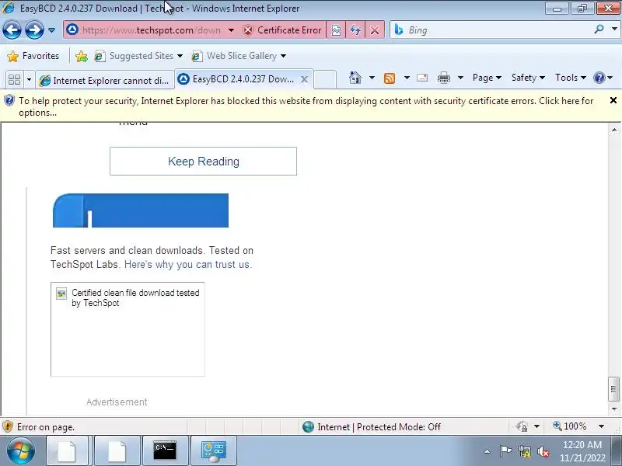The height and width of the screenshot is (466, 622).
Task: Open the Safety menu
Action: click(528, 78)
